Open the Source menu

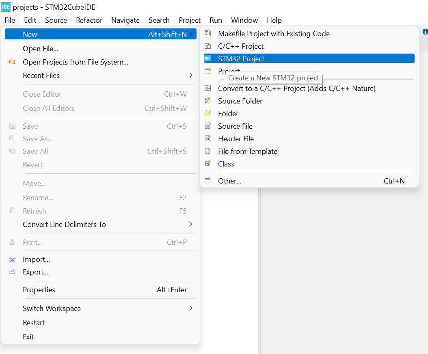[56, 20]
